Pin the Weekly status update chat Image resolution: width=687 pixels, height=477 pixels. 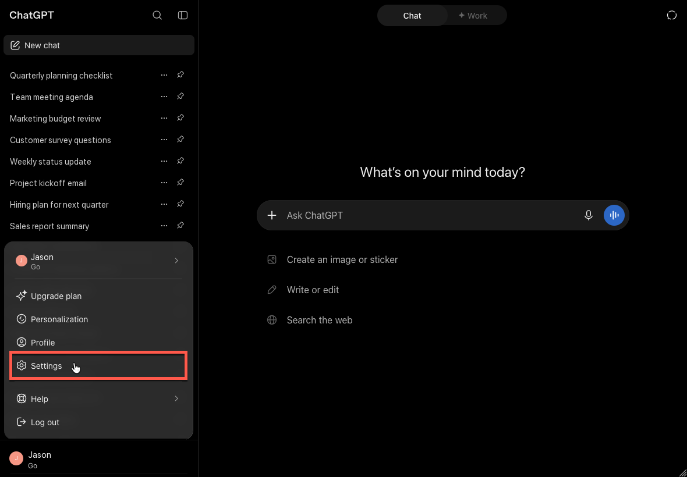(x=180, y=161)
